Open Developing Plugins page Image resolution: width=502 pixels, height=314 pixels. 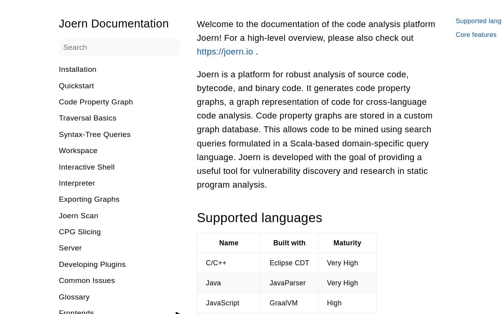[x=92, y=265]
